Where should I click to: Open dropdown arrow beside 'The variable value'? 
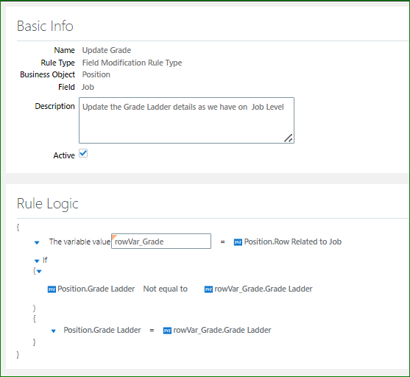(37, 242)
